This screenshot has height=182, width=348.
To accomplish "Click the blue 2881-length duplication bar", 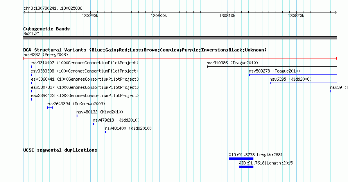I will pyautogui.click(x=241, y=159).
